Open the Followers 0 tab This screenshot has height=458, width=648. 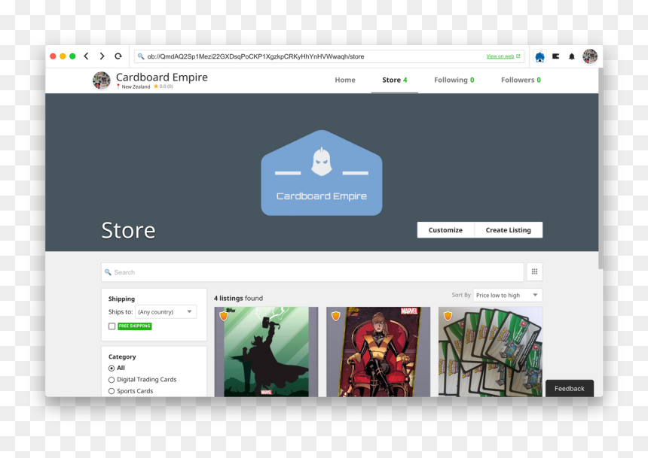tap(521, 80)
